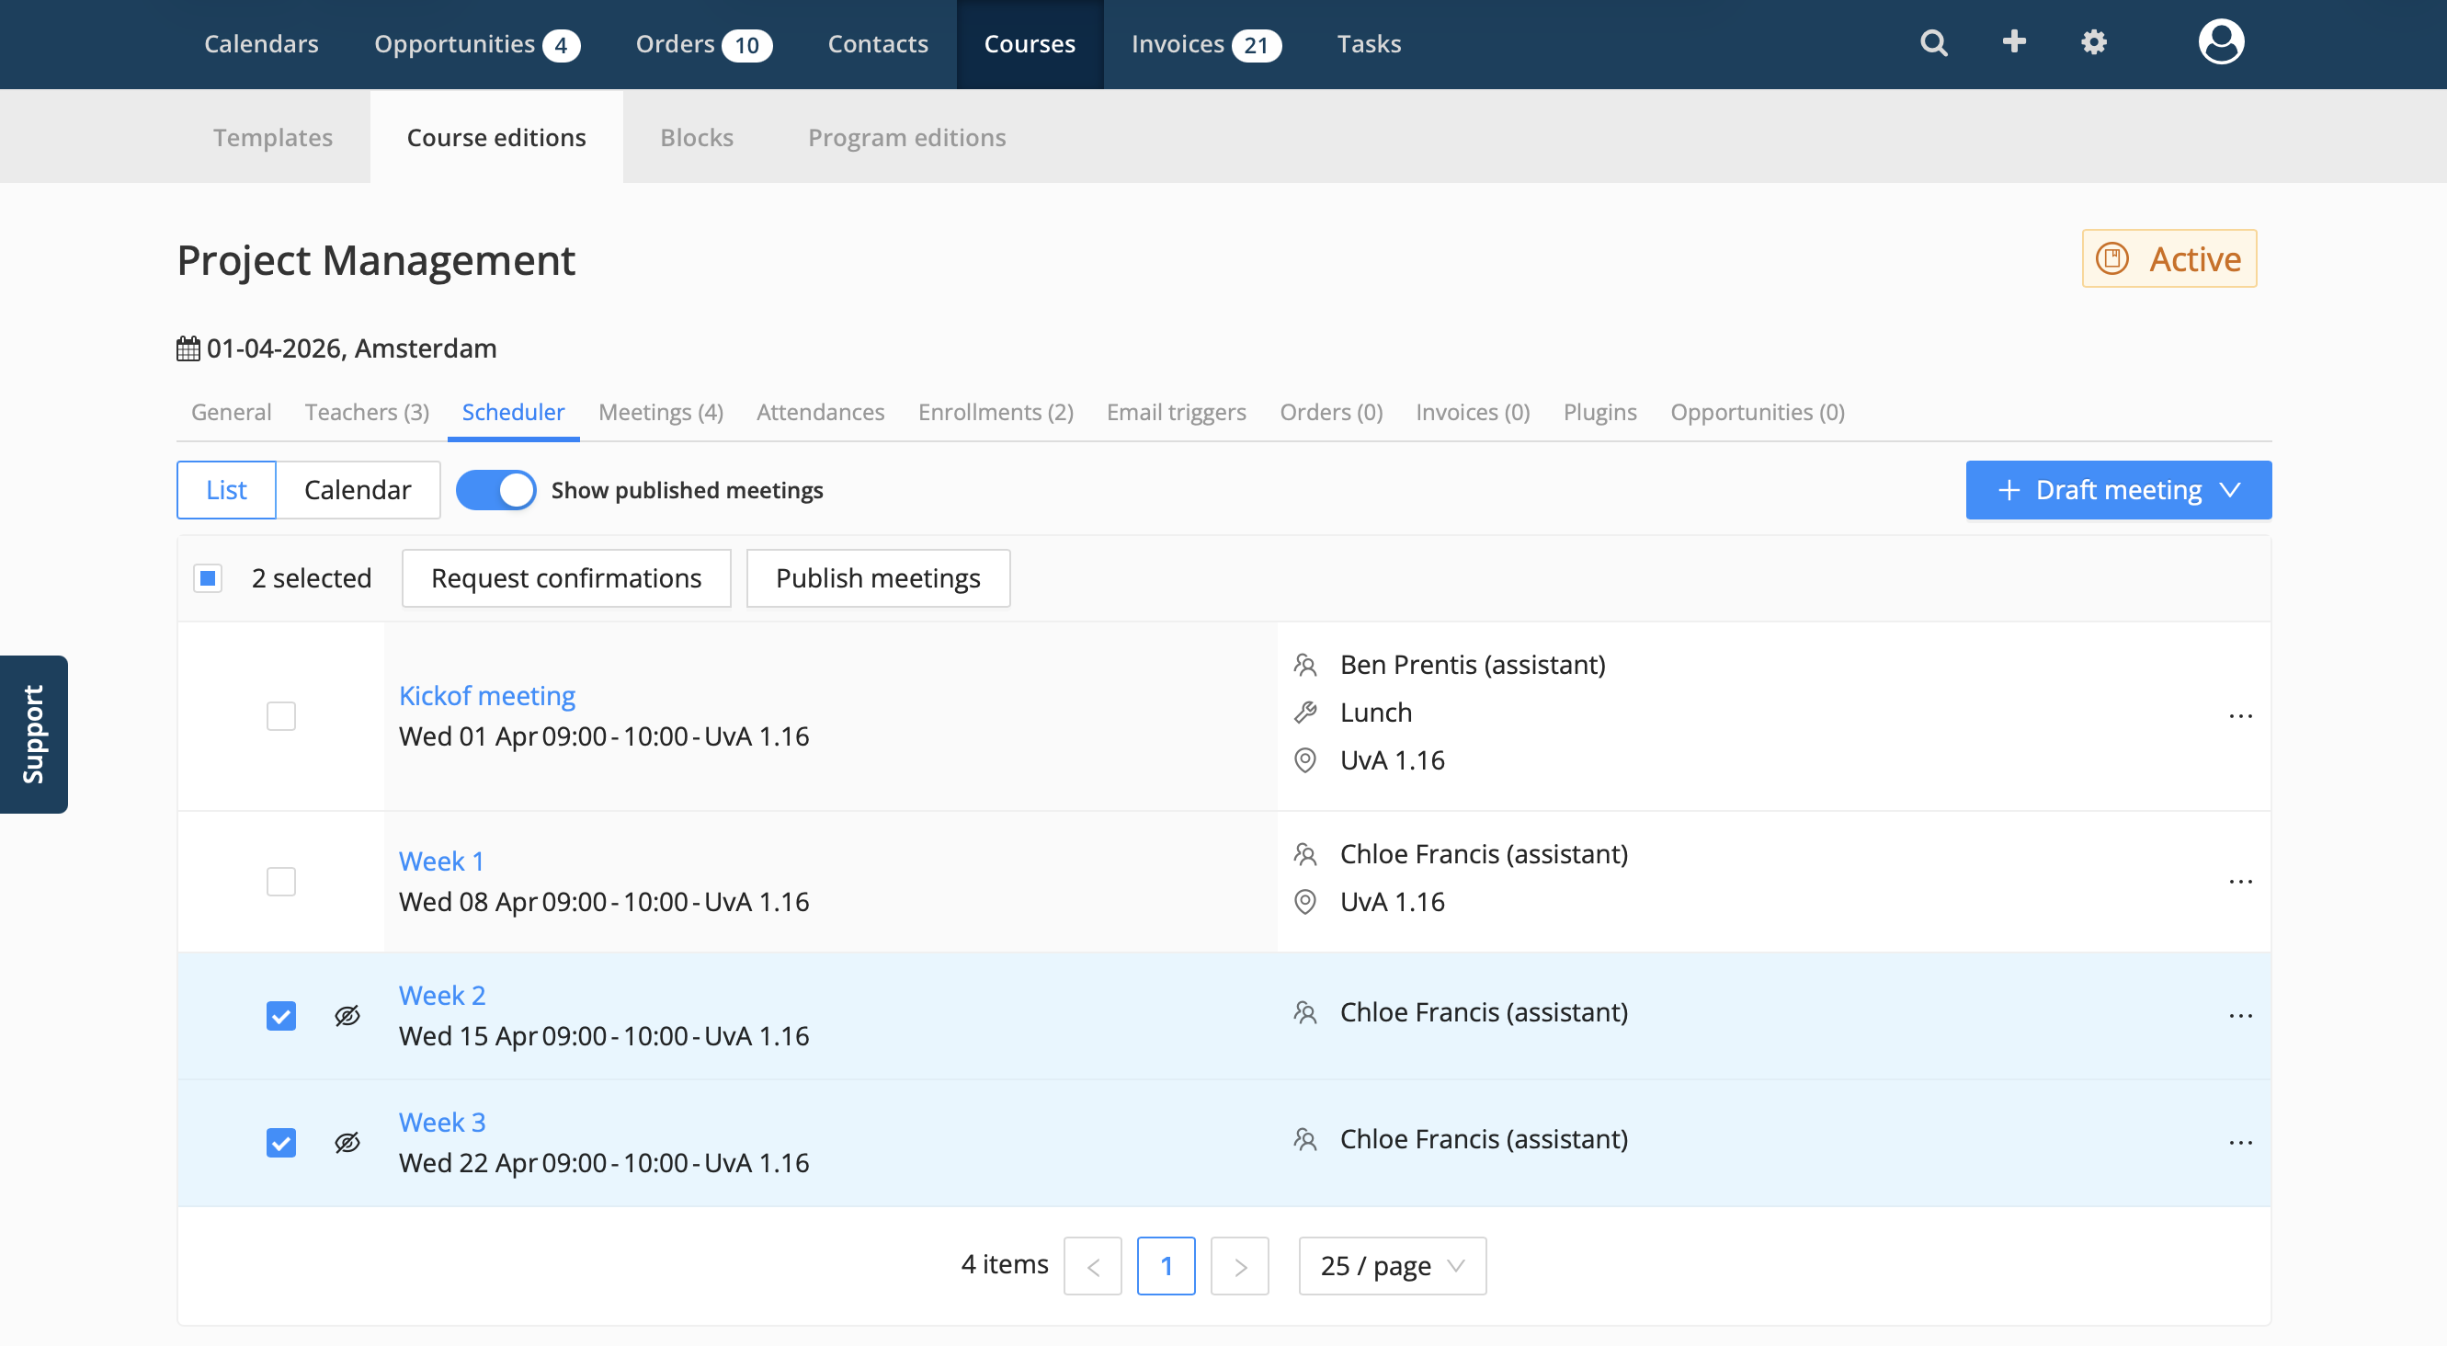Click the Active status badge icon

[2111, 258]
